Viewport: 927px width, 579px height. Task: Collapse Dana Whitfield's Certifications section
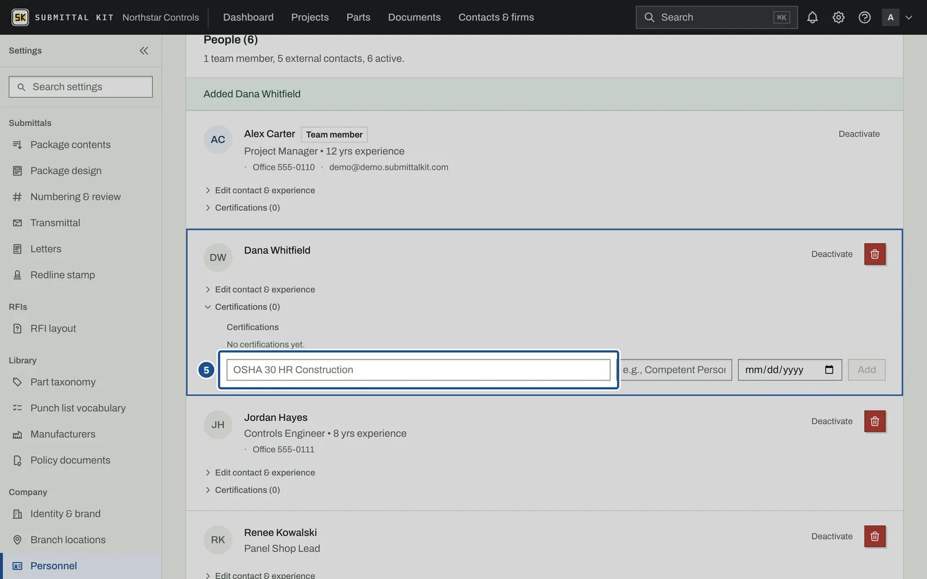pos(242,307)
